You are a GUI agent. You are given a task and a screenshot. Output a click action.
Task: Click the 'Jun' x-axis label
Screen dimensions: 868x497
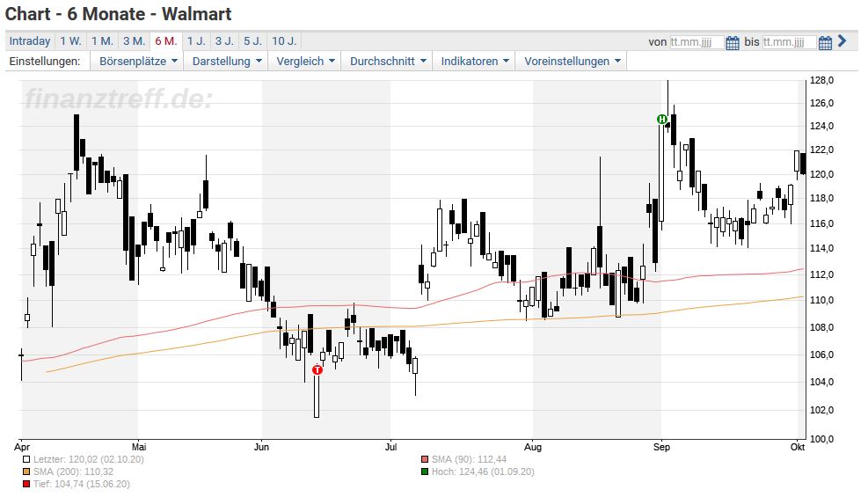261,447
